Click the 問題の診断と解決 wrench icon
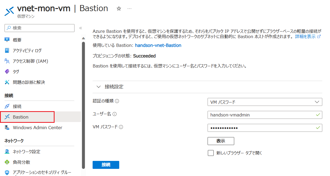This screenshot has height=176, width=330. [x=7, y=82]
